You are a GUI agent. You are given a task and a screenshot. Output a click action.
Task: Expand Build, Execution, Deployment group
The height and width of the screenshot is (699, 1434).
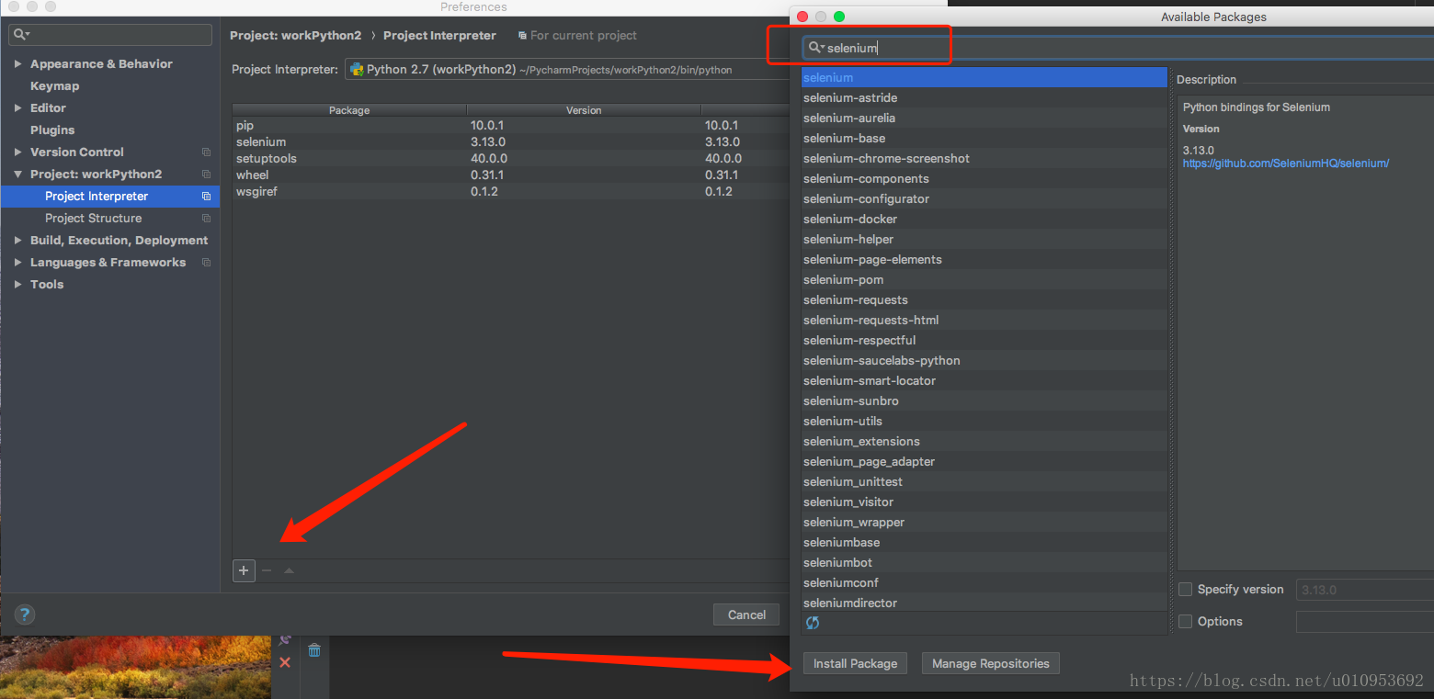[18, 241]
